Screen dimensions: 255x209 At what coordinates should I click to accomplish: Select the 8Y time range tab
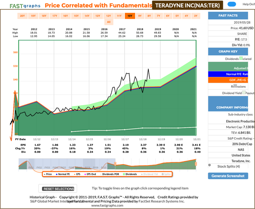[x=149, y=16]
